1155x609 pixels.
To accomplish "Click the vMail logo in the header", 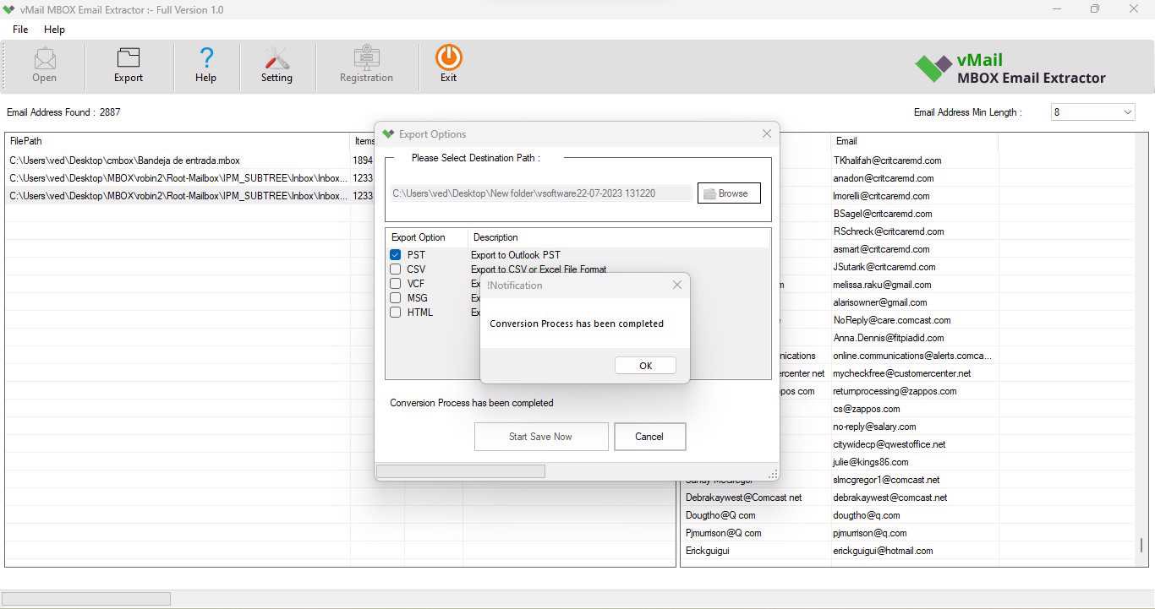I will coord(1010,68).
